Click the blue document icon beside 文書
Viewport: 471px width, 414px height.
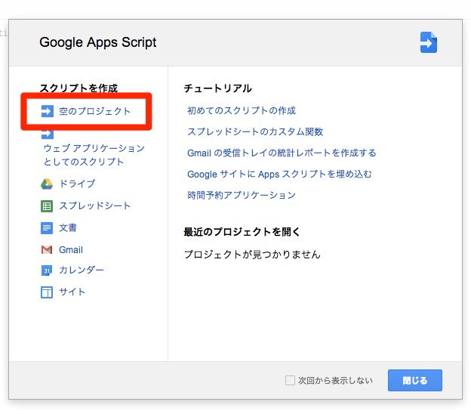coord(47,228)
